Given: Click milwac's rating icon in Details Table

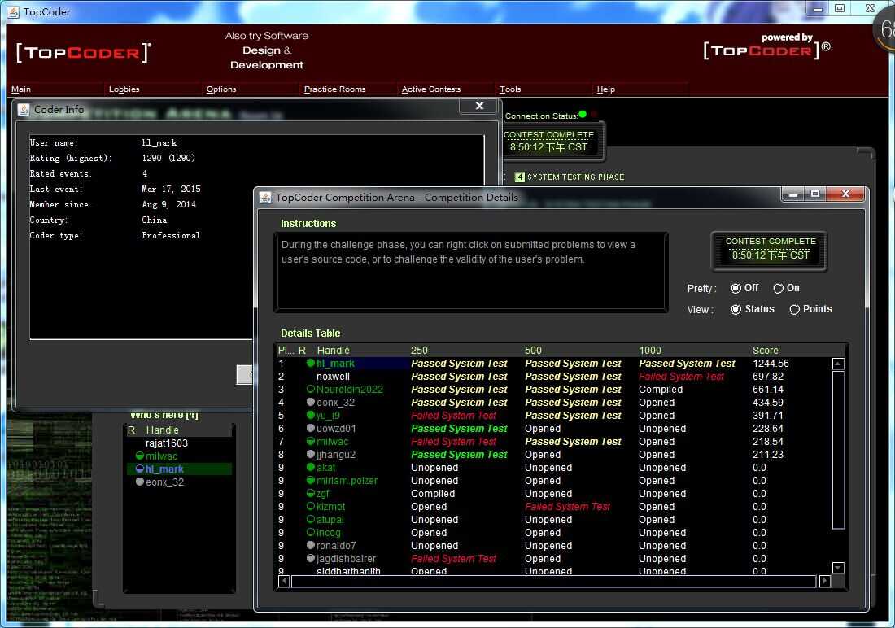Looking at the screenshot, I should coord(311,441).
